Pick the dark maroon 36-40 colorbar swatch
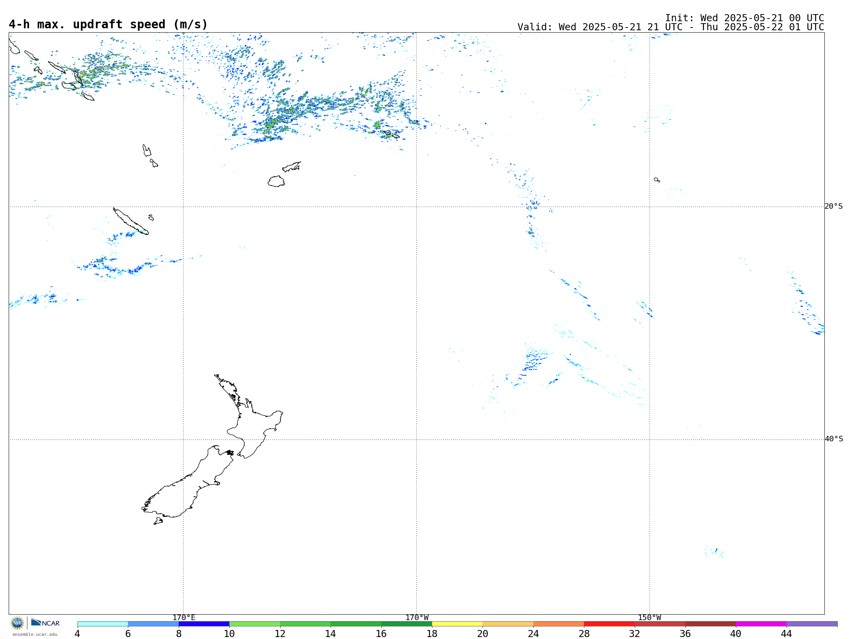The image size is (850, 639). click(710, 624)
